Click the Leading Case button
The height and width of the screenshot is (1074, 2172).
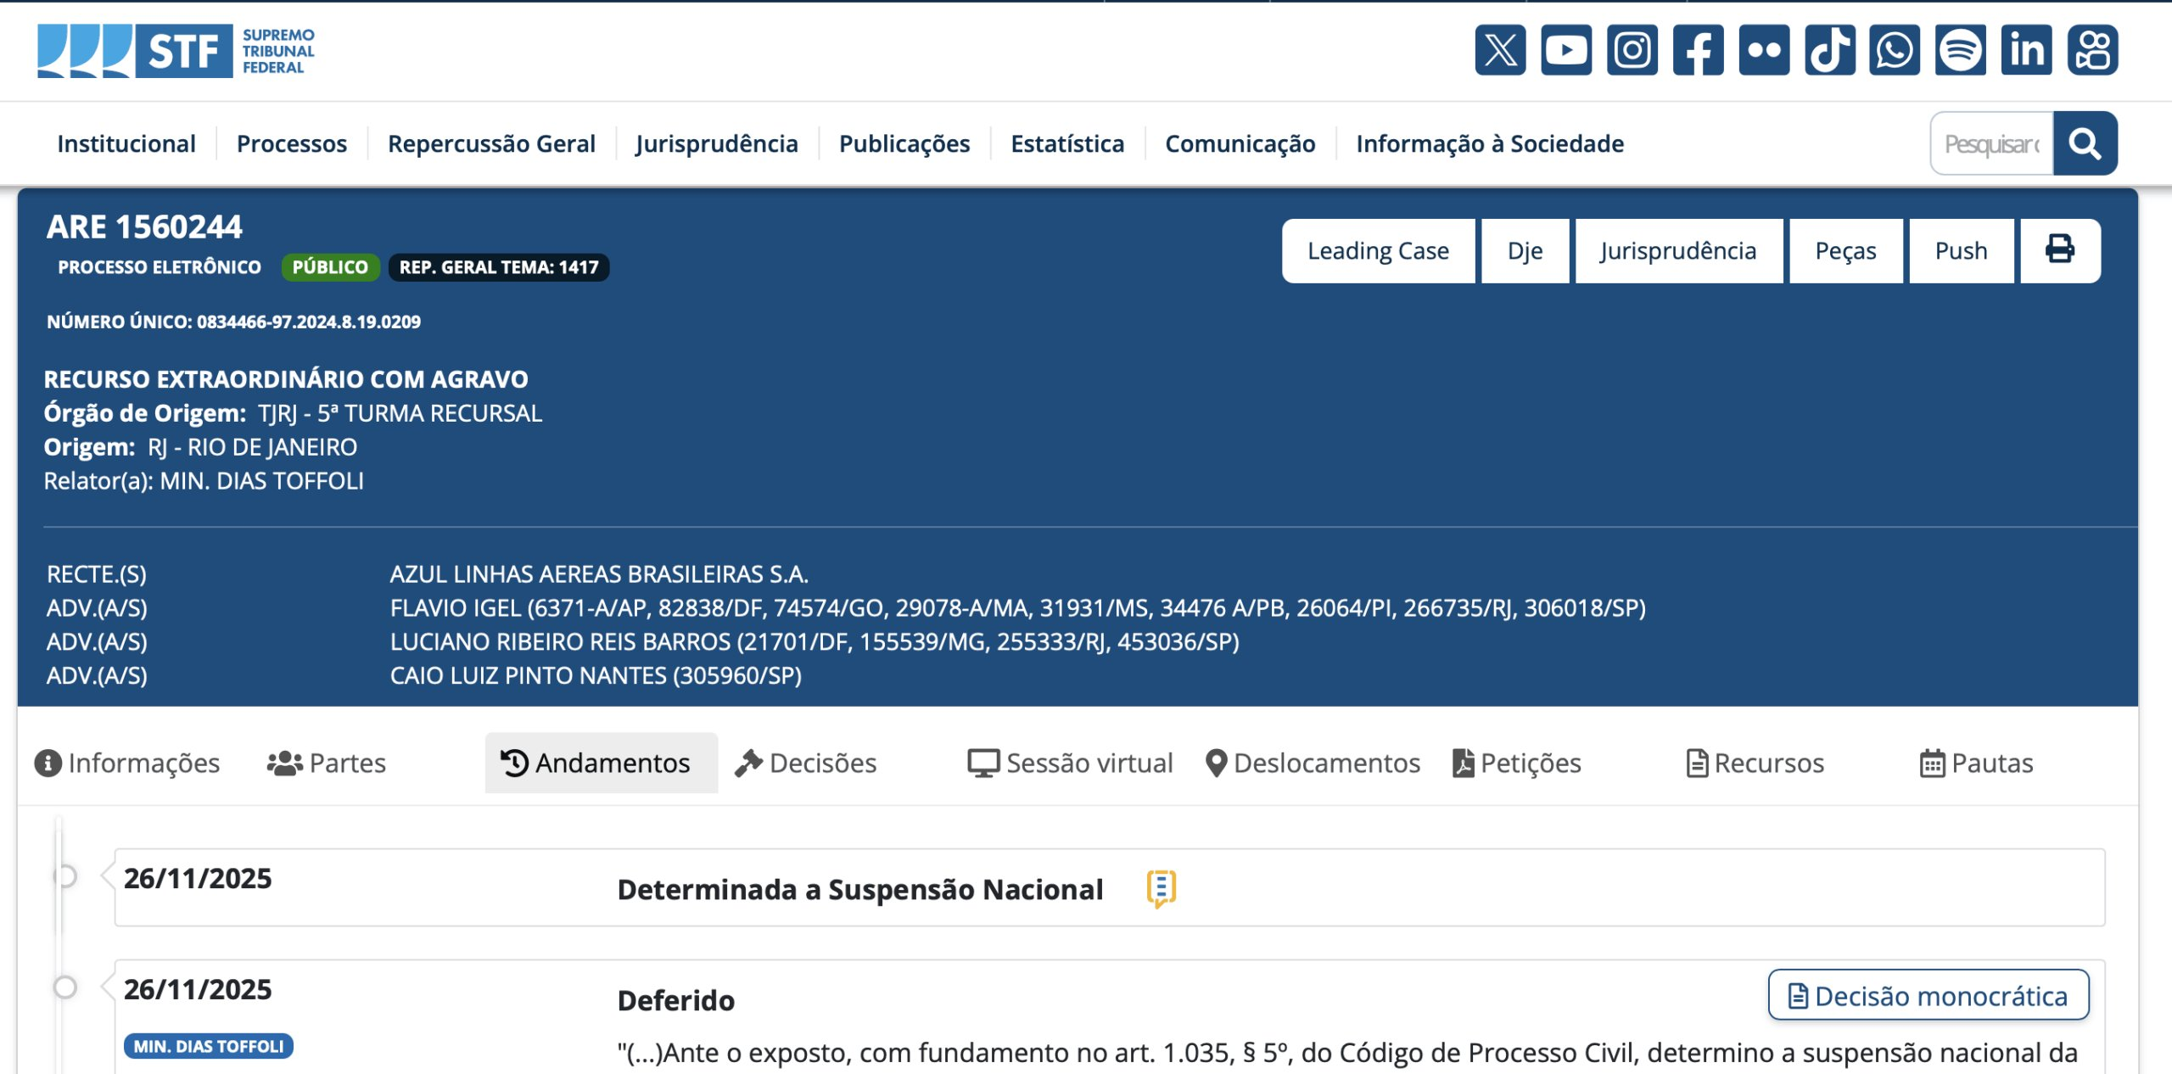[1378, 250]
